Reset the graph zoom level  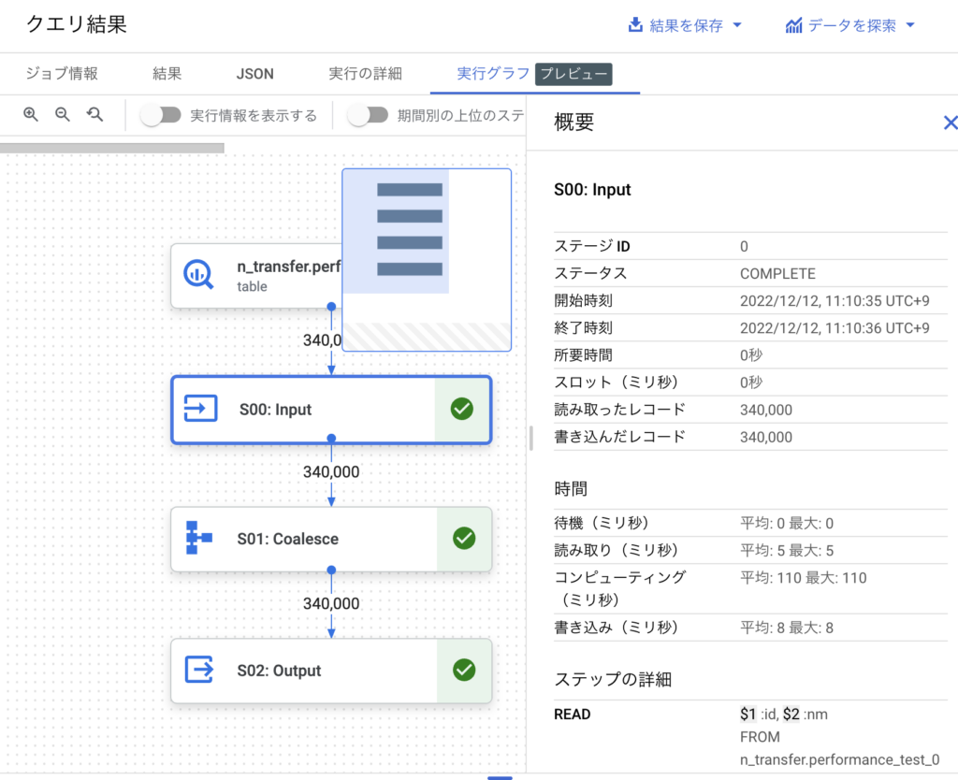[x=94, y=114]
